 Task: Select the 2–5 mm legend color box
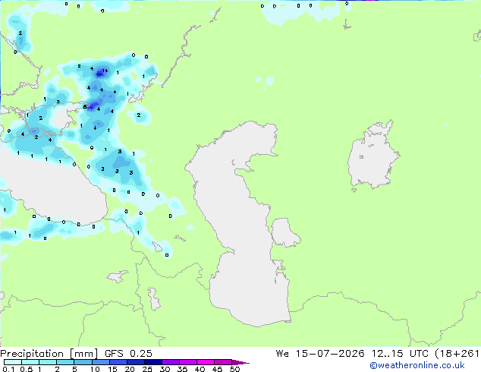(x=65, y=362)
